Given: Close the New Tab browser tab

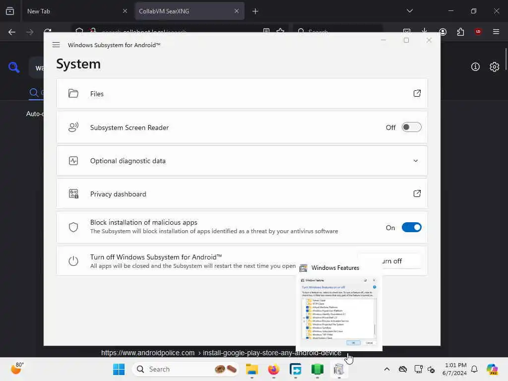Looking at the screenshot, I should point(125,11).
